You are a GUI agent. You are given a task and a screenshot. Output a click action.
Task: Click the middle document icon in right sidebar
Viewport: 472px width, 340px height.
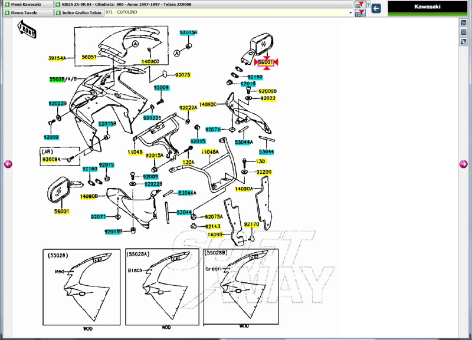point(464,32)
